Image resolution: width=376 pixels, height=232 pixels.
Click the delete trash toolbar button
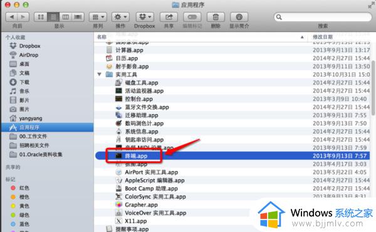coord(216,17)
